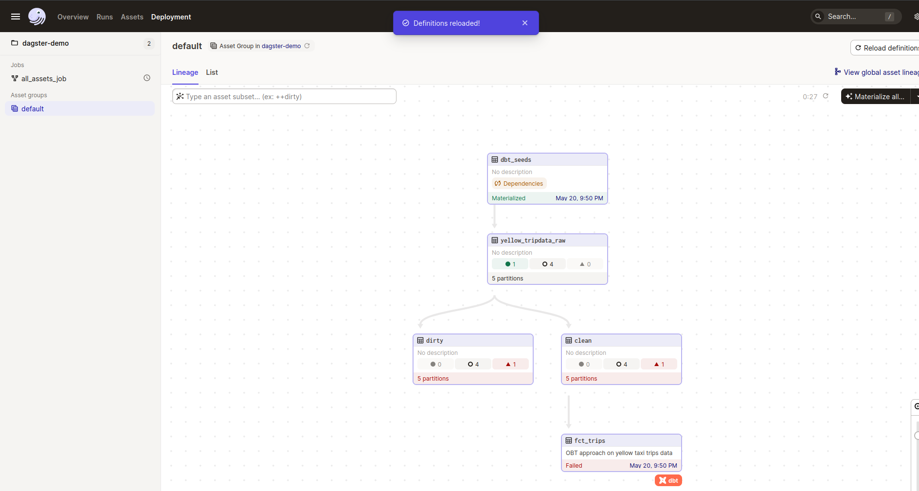Click the Dependencies tag on dbt_seeds
Viewport: 919px width, 491px height.
[519, 183]
